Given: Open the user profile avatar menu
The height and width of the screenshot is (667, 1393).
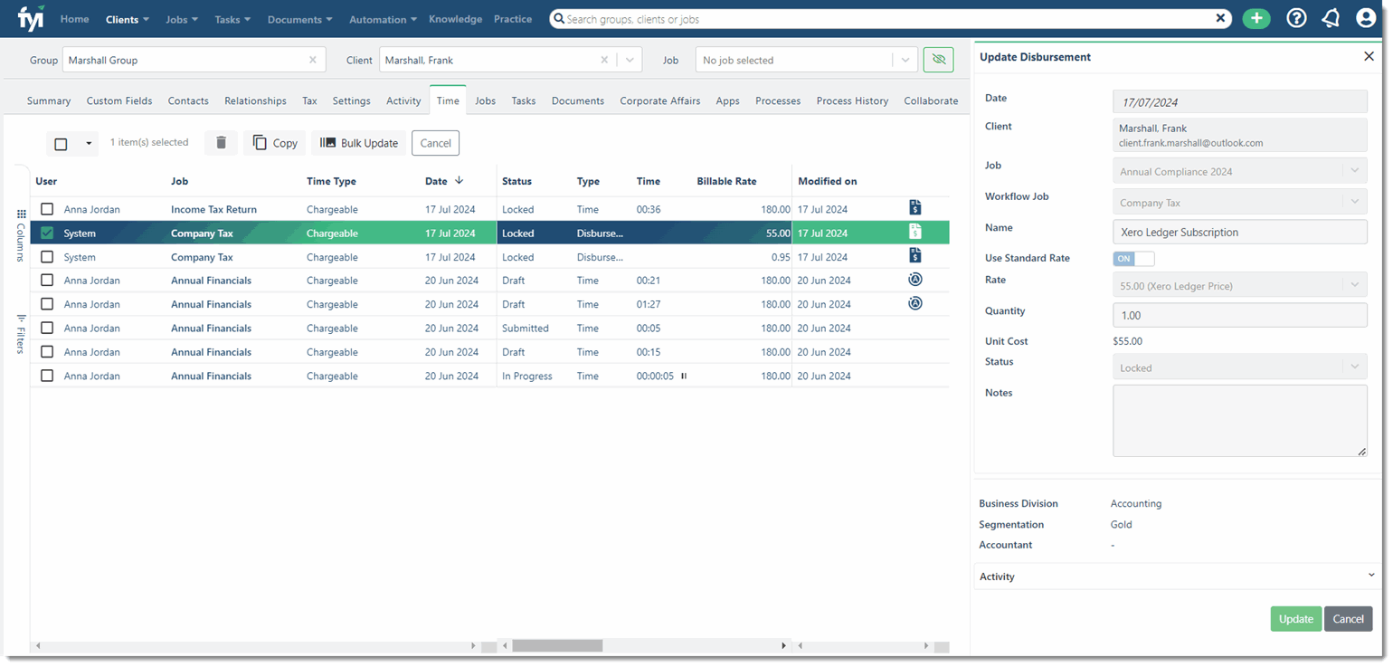Looking at the screenshot, I should coord(1366,18).
